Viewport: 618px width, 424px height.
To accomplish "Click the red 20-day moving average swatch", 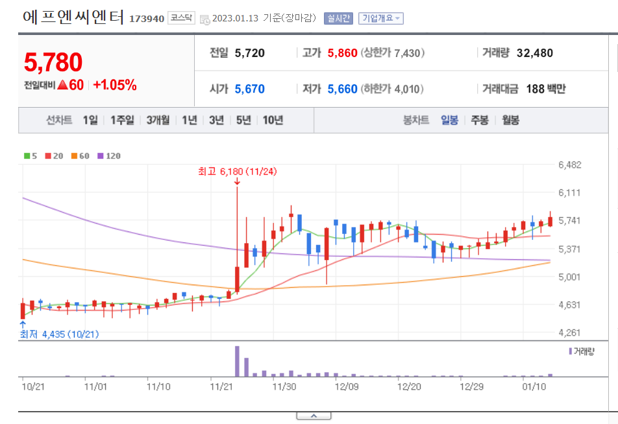I will (48, 156).
